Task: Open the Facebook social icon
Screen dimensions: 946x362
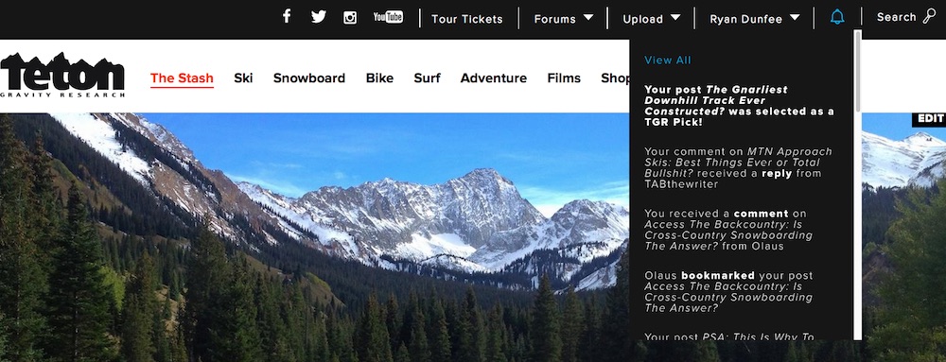Action: [x=287, y=17]
